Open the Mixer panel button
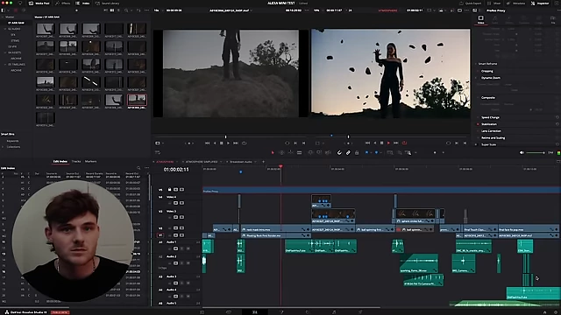This screenshot has height=315, width=561. pos(494,3)
